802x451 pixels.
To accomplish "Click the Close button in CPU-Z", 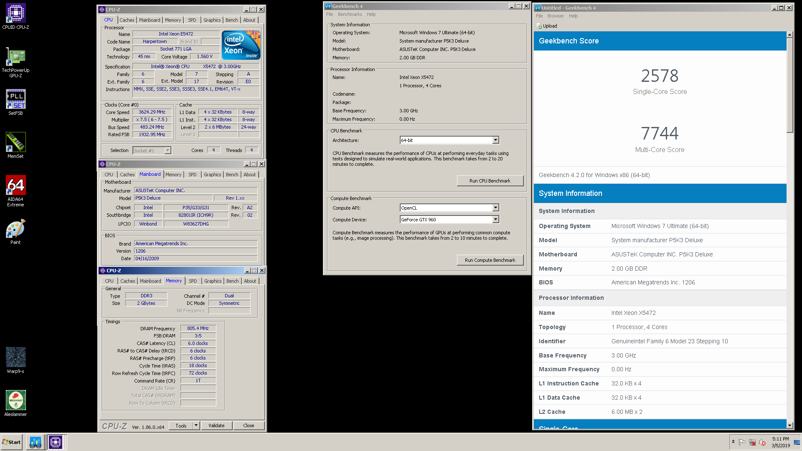I will pos(249,426).
